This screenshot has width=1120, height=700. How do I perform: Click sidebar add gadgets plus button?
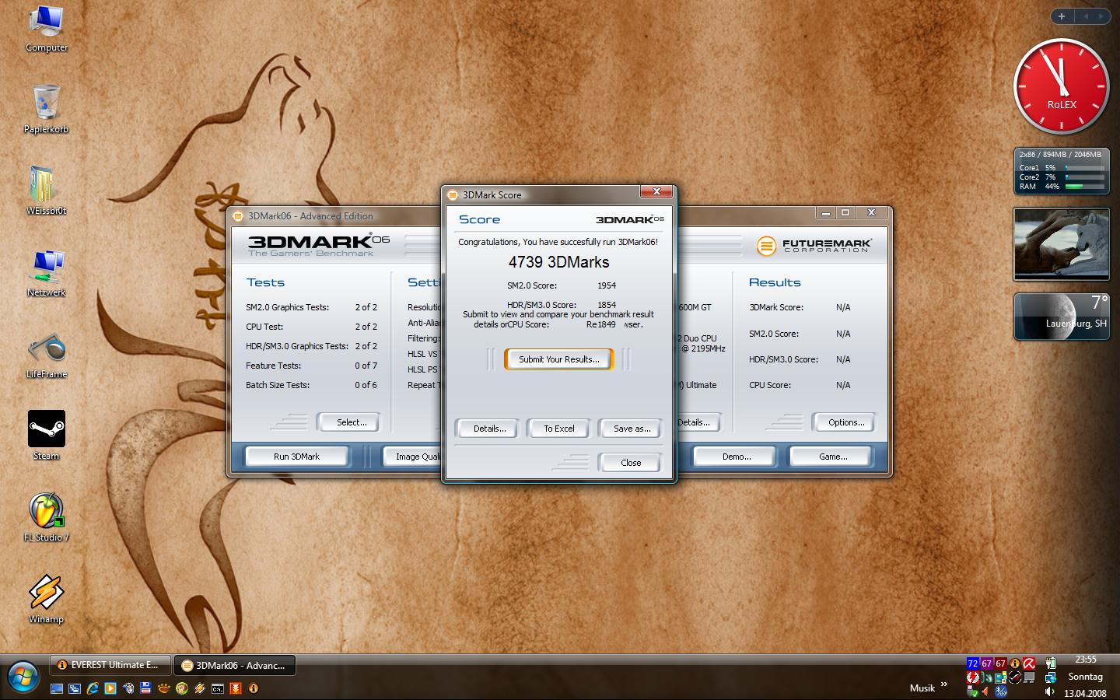1062,16
